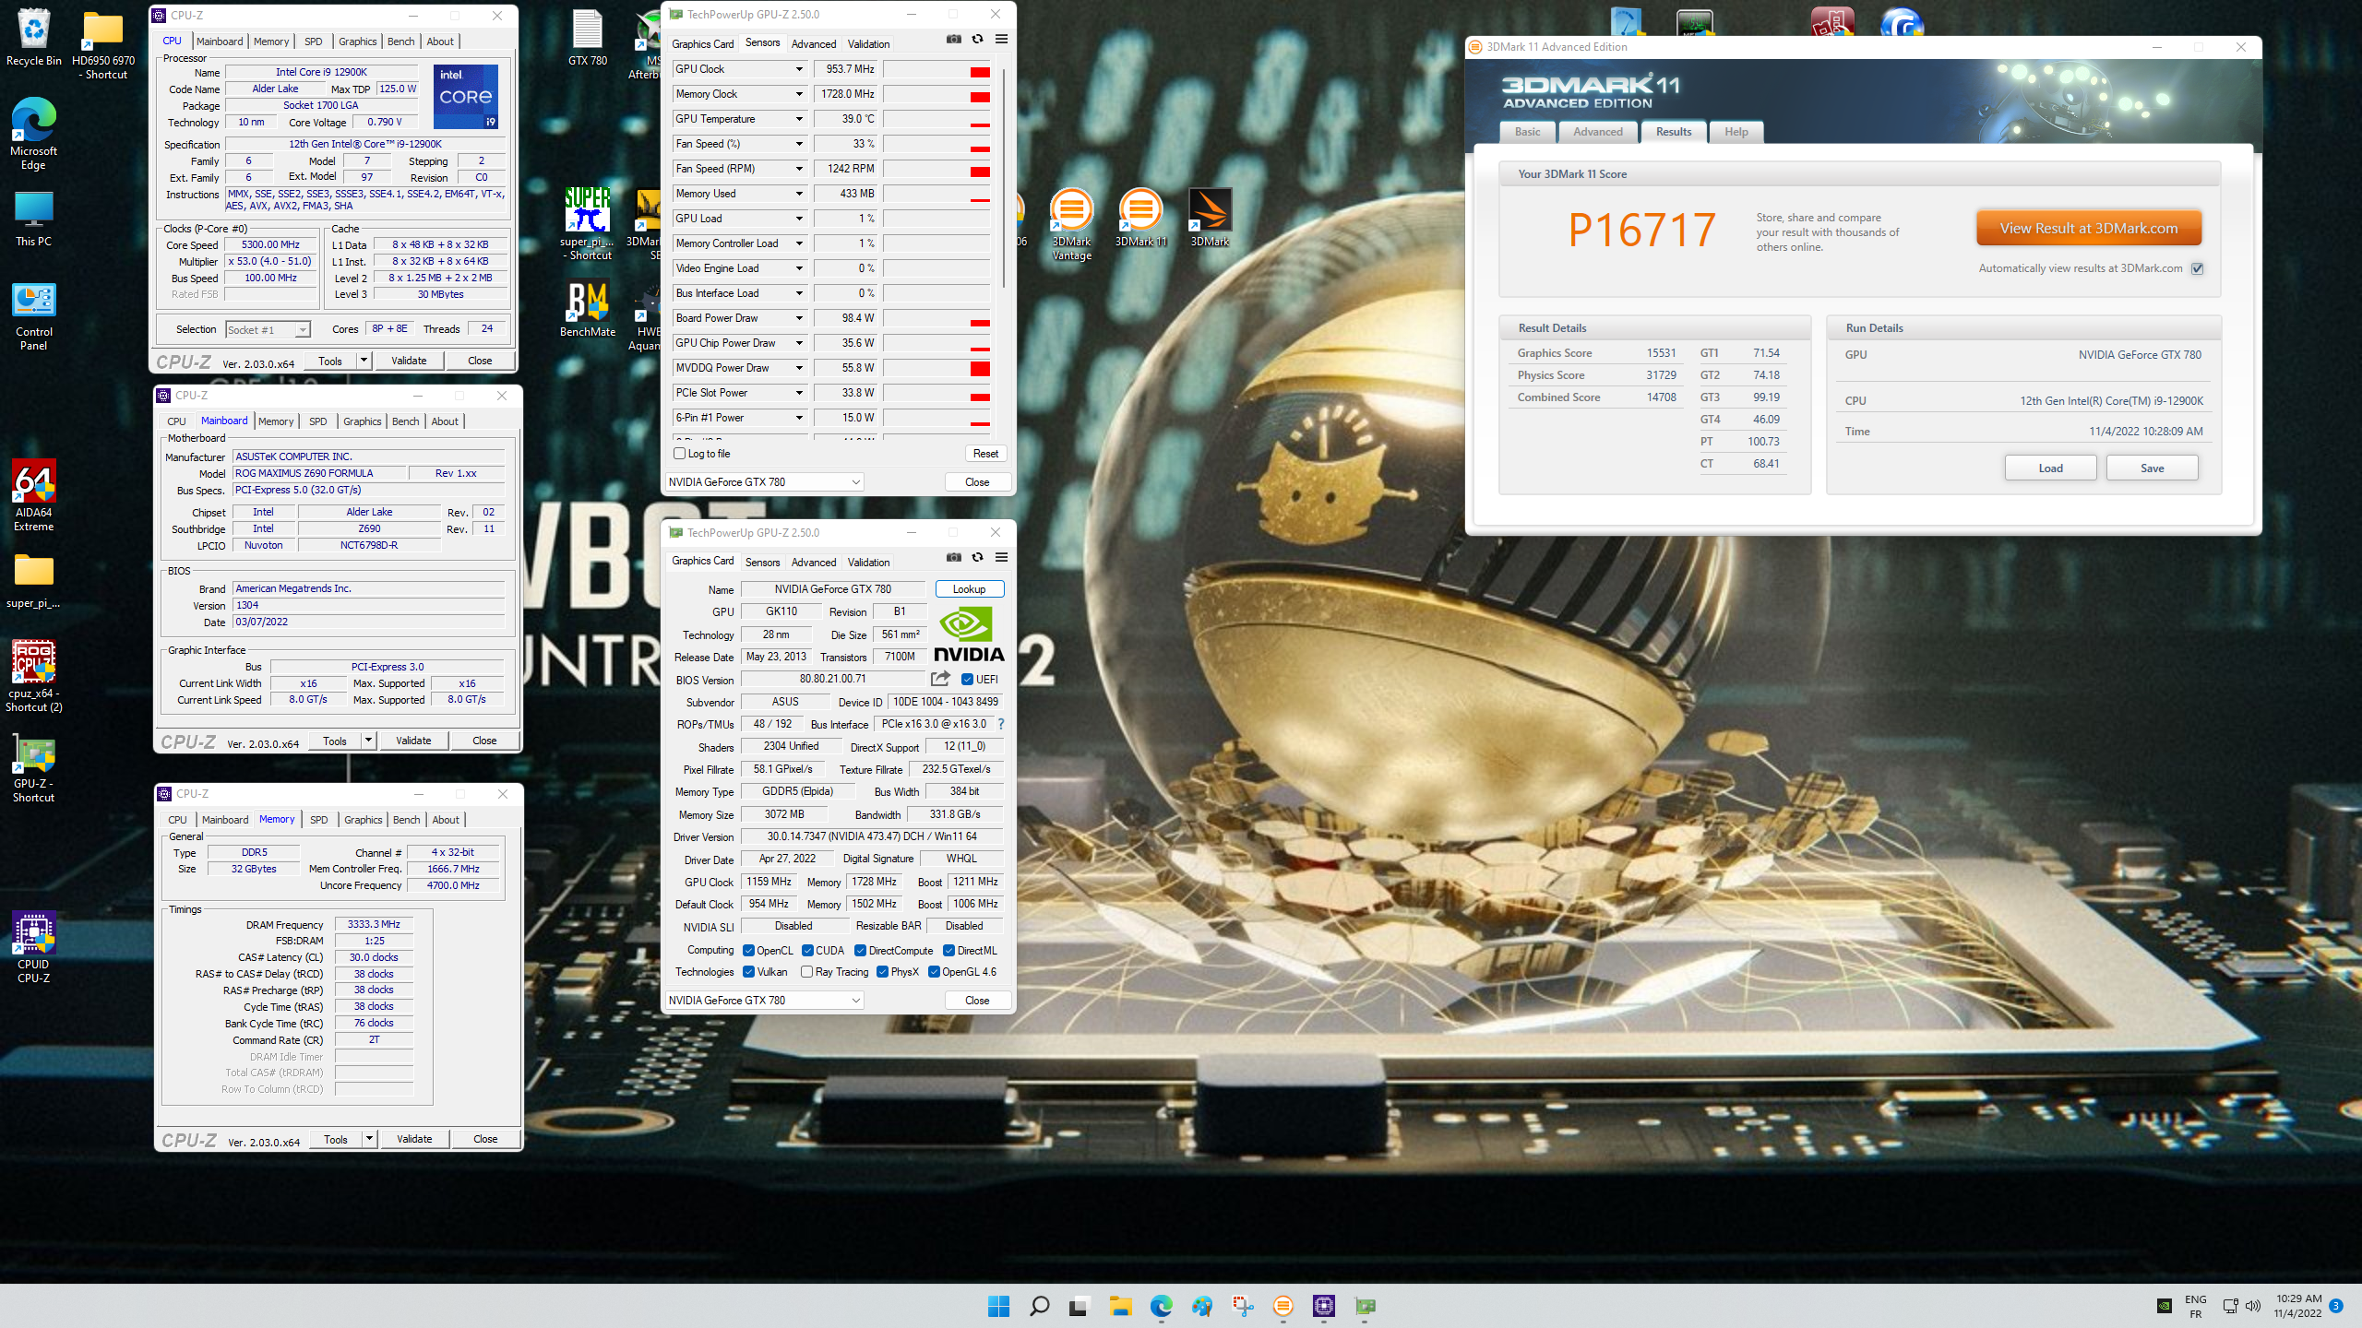This screenshot has width=2362, height=1328.
Task: Open GPU selector dropdown in GPU-Z Sensors window
Action: (x=764, y=482)
